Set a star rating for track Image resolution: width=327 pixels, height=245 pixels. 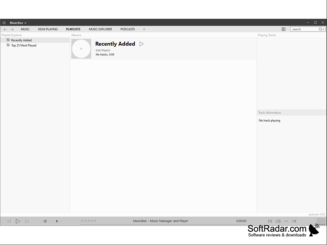(x=88, y=220)
